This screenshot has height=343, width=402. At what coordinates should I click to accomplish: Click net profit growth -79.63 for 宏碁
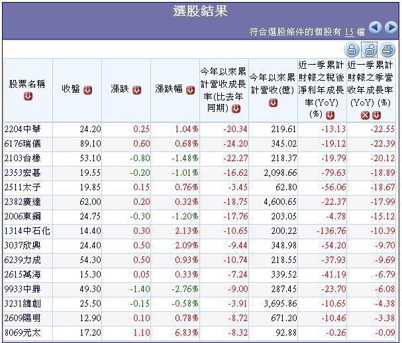pos(334,172)
